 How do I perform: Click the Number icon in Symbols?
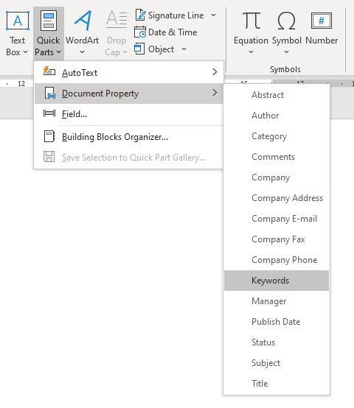(x=322, y=21)
